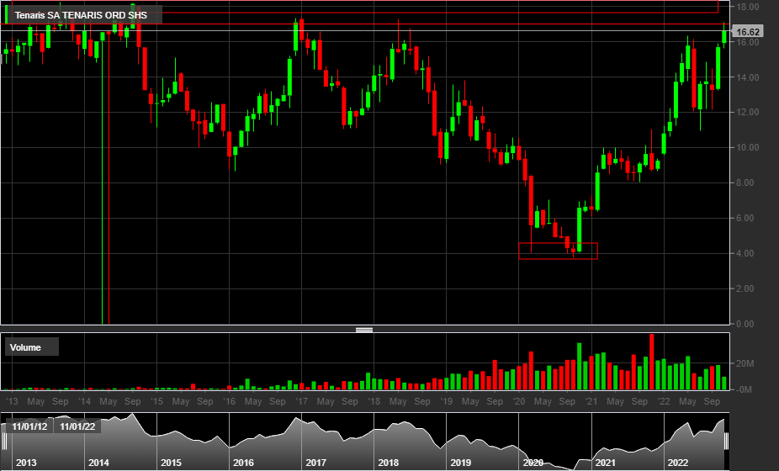779x471 pixels.
Task: Click the '21 time axis label
Action: (x=591, y=401)
